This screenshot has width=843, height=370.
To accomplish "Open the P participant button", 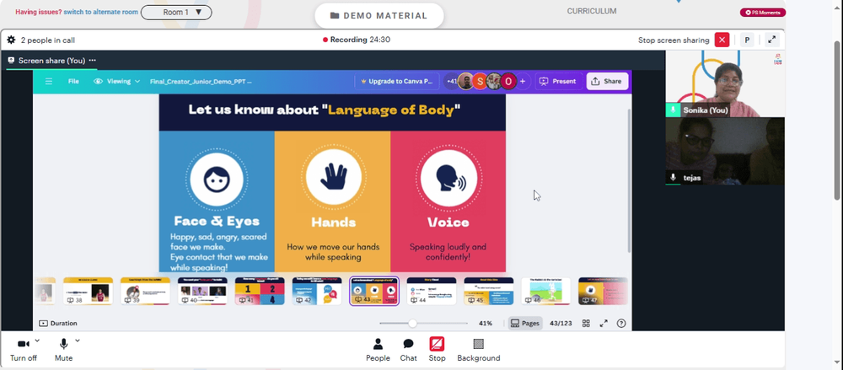I will pyautogui.click(x=747, y=40).
